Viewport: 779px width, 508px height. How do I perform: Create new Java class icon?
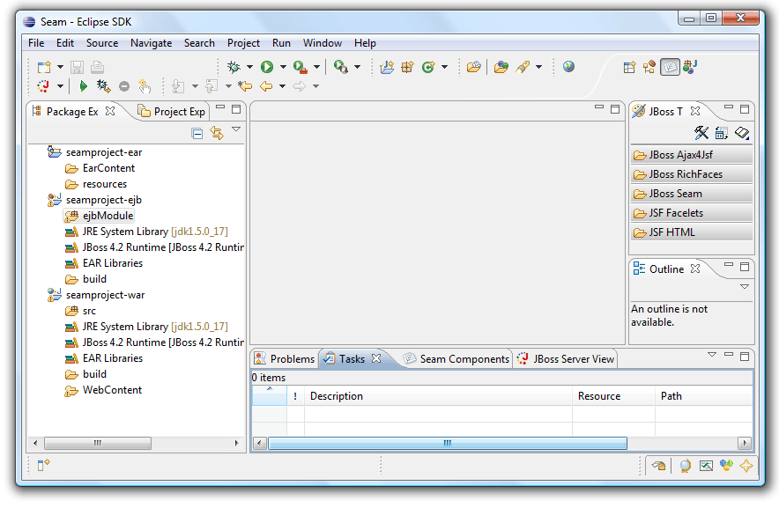click(x=428, y=67)
